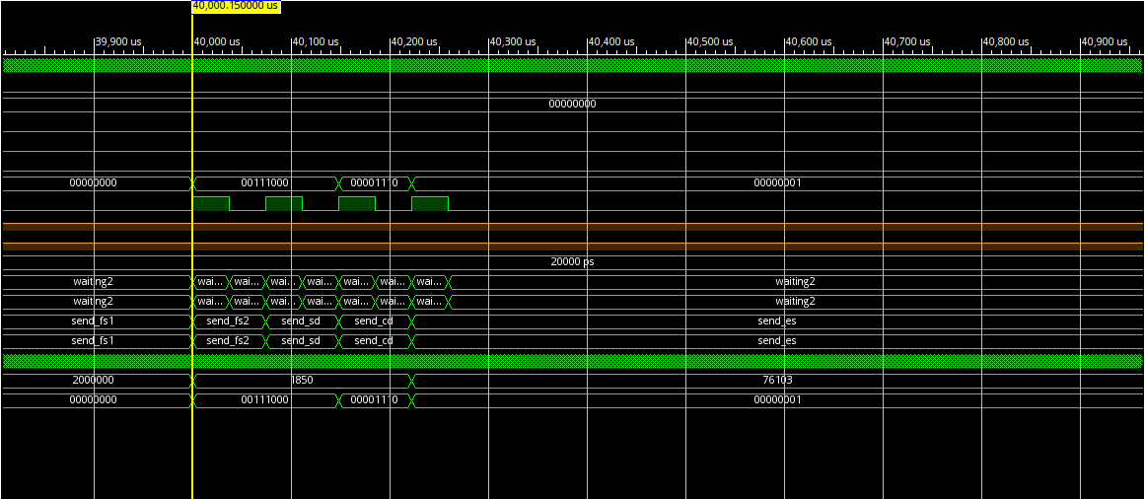
Task: Jump to 40,500 us on the time ruler
Action: tap(710, 41)
